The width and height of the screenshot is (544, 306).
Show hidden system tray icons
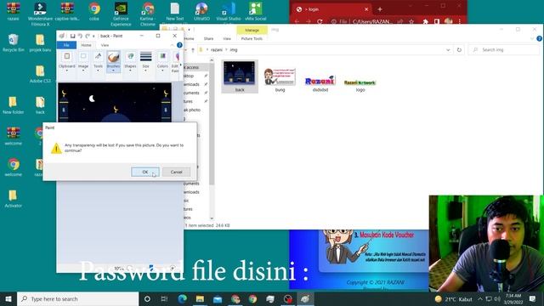point(480,298)
